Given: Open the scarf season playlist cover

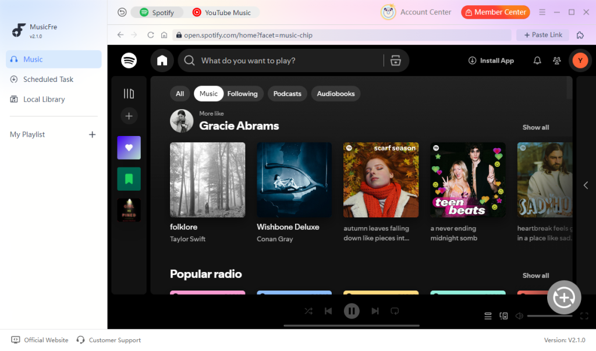Looking at the screenshot, I should (381, 180).
